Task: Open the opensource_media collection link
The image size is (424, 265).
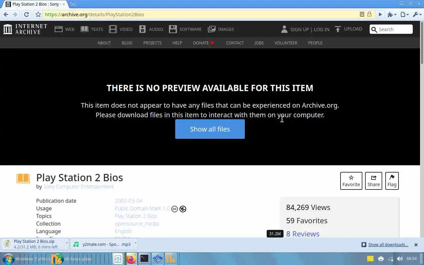Action: tap(137, 224)
